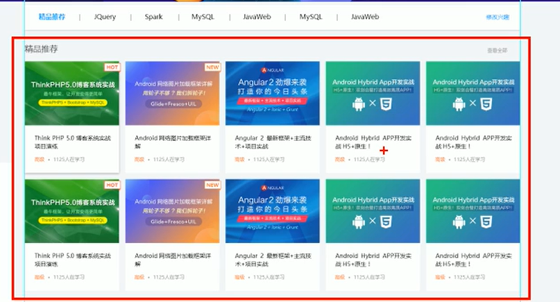This screenshot has height=302, width=560.
Task: Open the bottom-row Angular 2 course thumbnail
Action: coord(273,211)
